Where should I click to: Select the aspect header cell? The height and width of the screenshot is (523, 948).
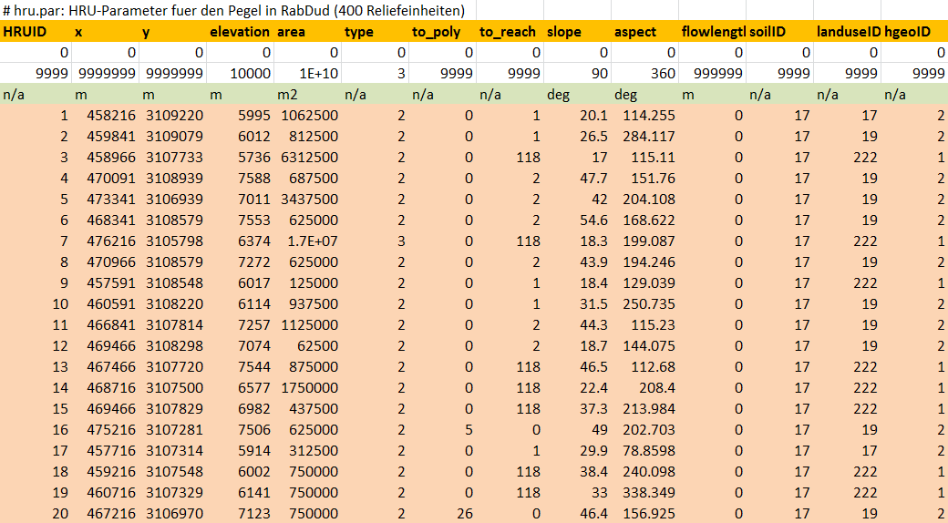pyautogui.click(x=645, y=32)
